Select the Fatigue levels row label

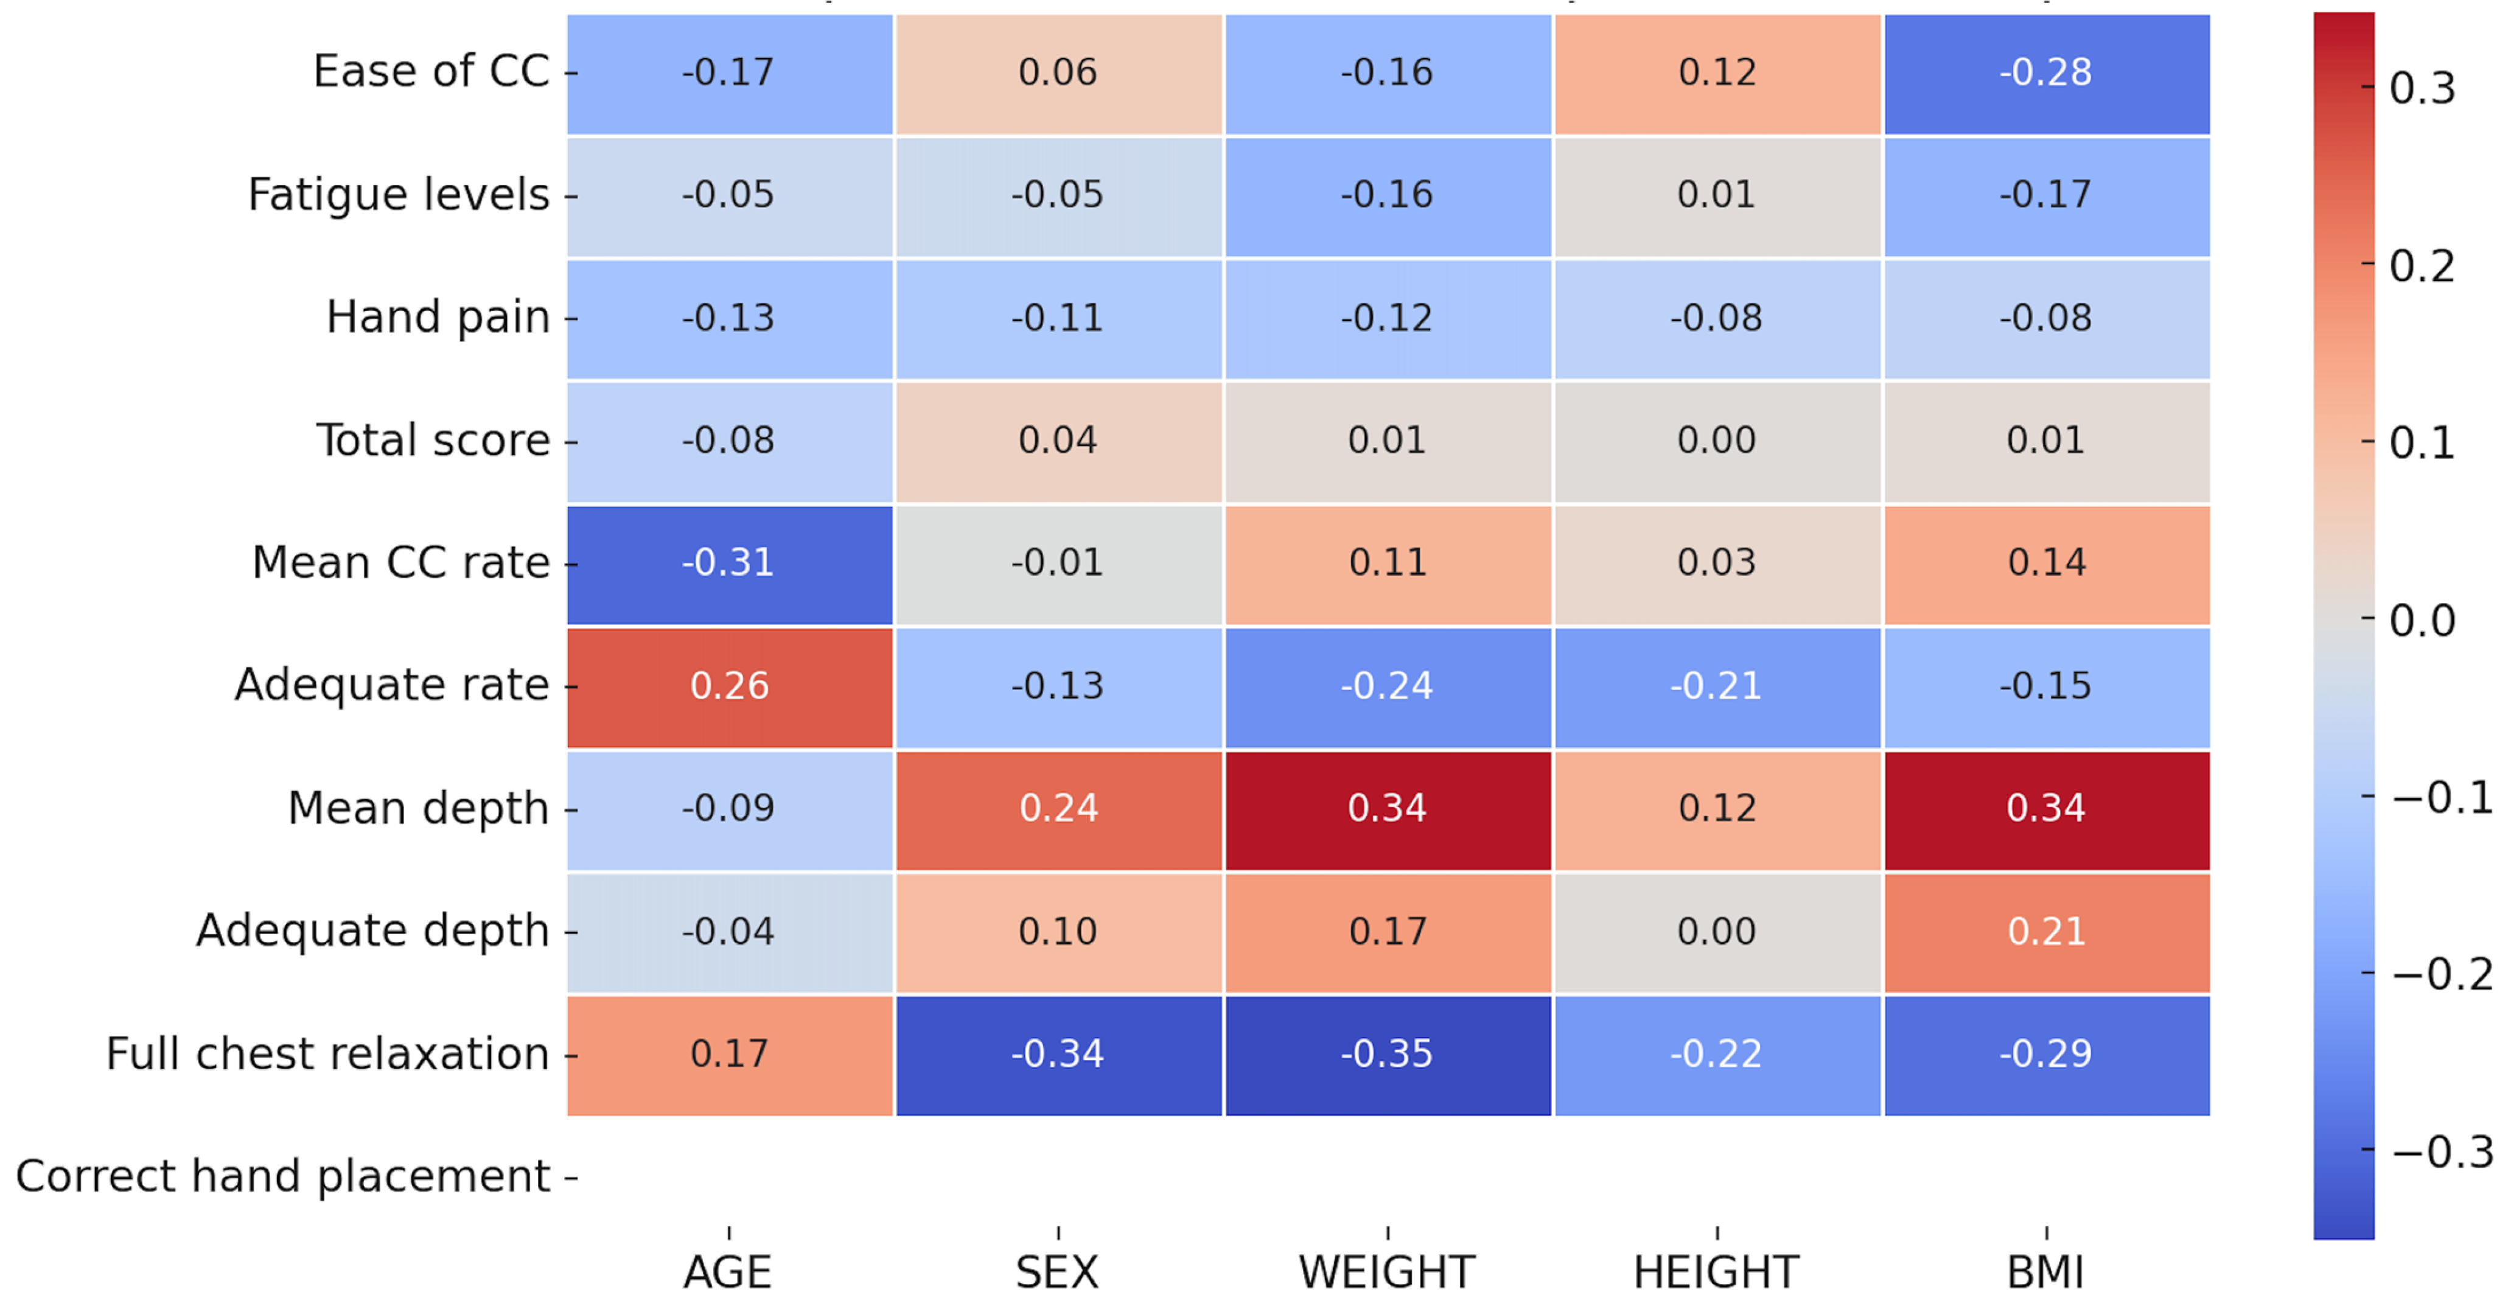click(399, 195)
